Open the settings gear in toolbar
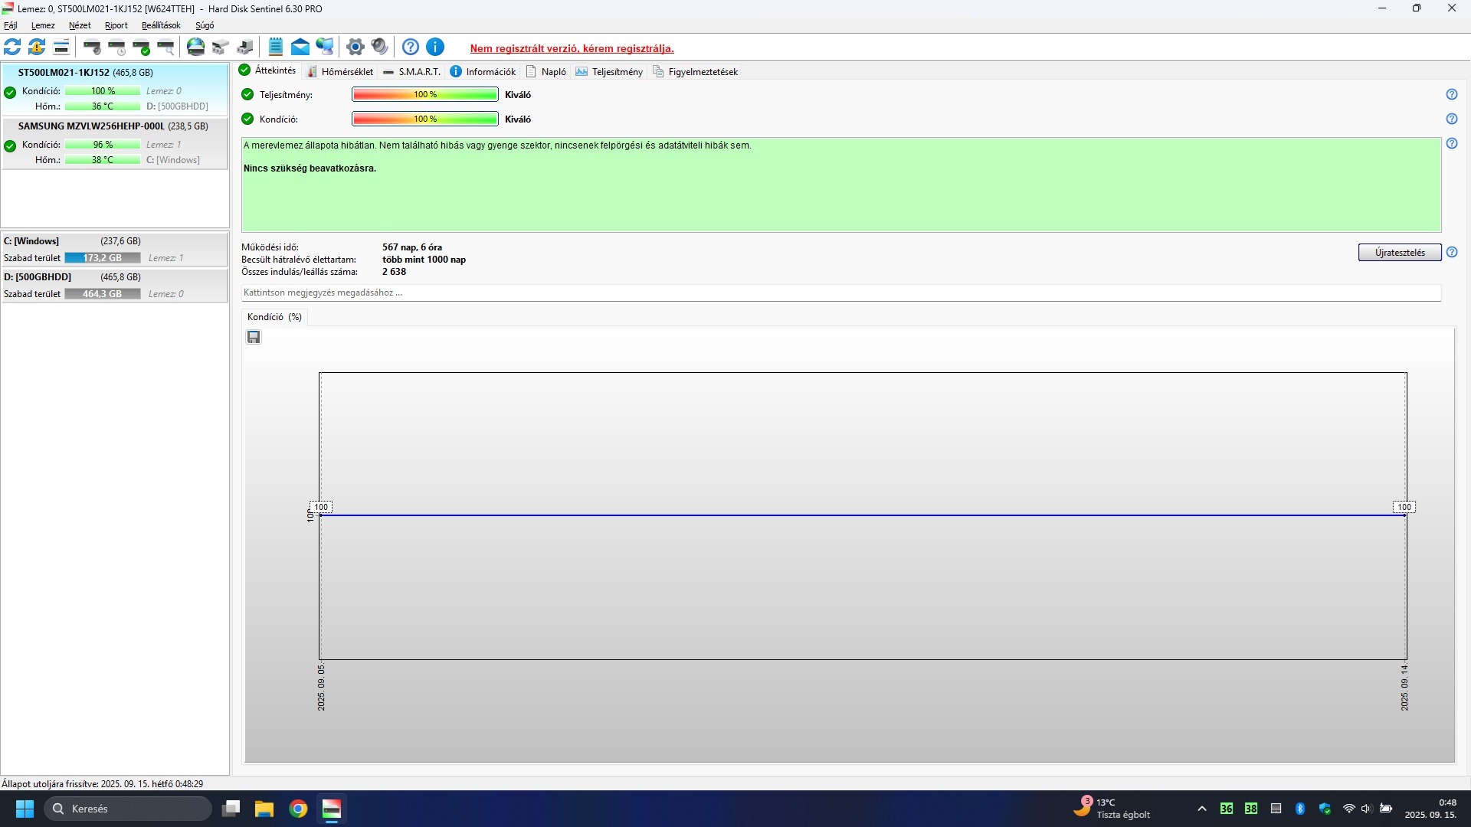1471x827 pixels. (355, 47)
